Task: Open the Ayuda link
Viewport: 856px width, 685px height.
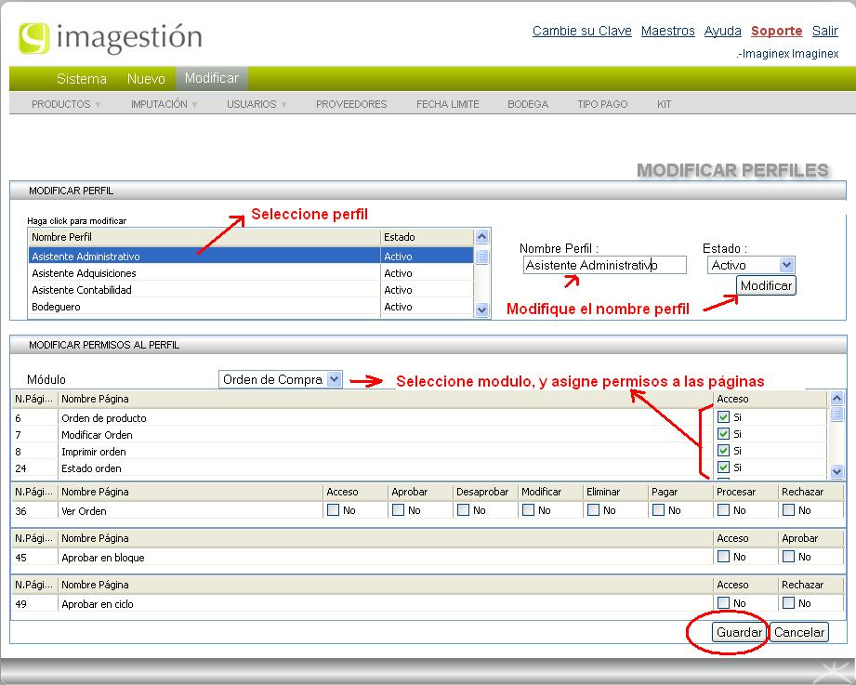Action: [x=723, y=31]
